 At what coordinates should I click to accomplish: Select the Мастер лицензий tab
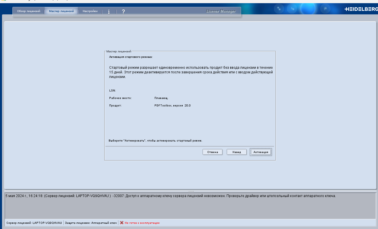61,11
